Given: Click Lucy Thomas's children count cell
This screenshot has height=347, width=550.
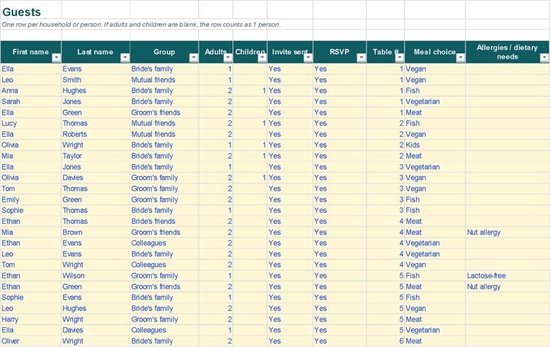Looking at the screenshot, I should coord(250,124).
